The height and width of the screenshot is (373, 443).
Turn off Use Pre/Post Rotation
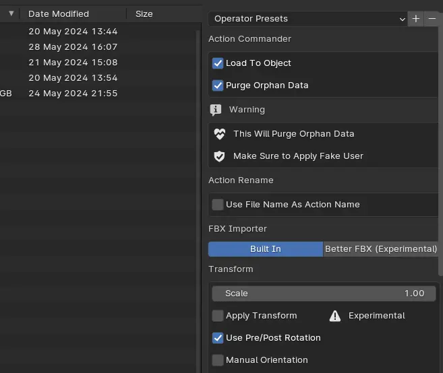[218, 338]
